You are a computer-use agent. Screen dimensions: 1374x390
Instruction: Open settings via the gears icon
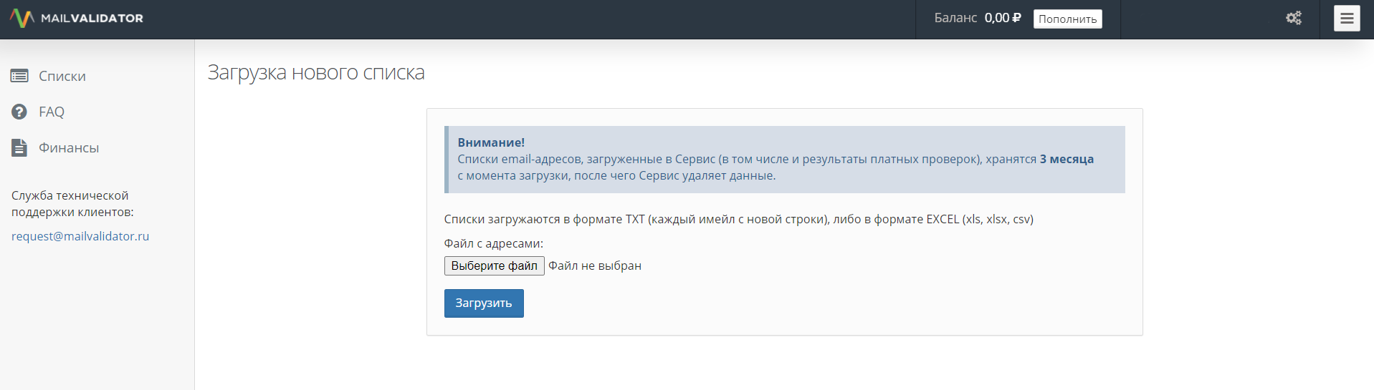tap(1294, 19)
